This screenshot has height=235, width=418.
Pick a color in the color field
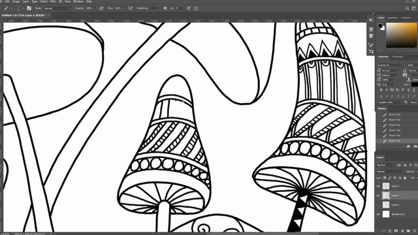[x=401, y=35]
